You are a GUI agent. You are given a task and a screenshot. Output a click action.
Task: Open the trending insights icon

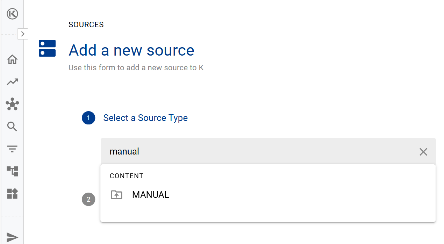(12, 82)
